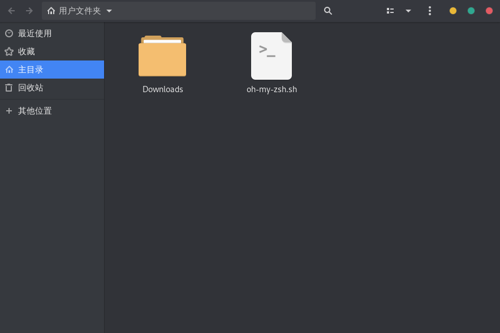This screenshot has width=500, height=333.
Task: Minimize window with the yellow button
Action: point(453,11)
